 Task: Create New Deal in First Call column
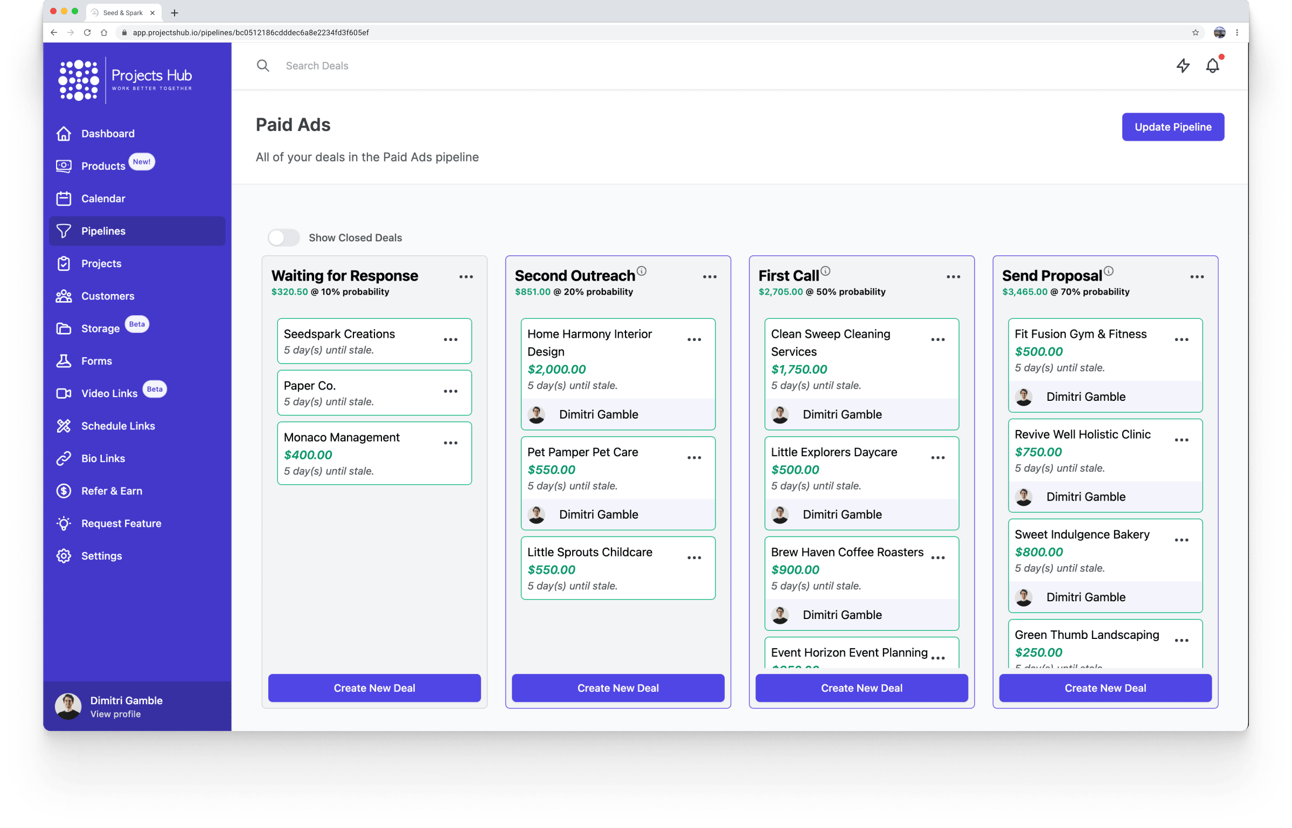click(862, 687)
